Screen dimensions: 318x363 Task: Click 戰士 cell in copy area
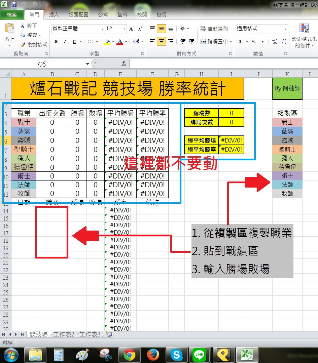(287, 122)
